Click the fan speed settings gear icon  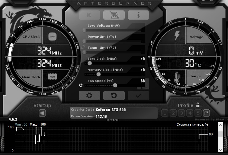(x=81, y=85)
